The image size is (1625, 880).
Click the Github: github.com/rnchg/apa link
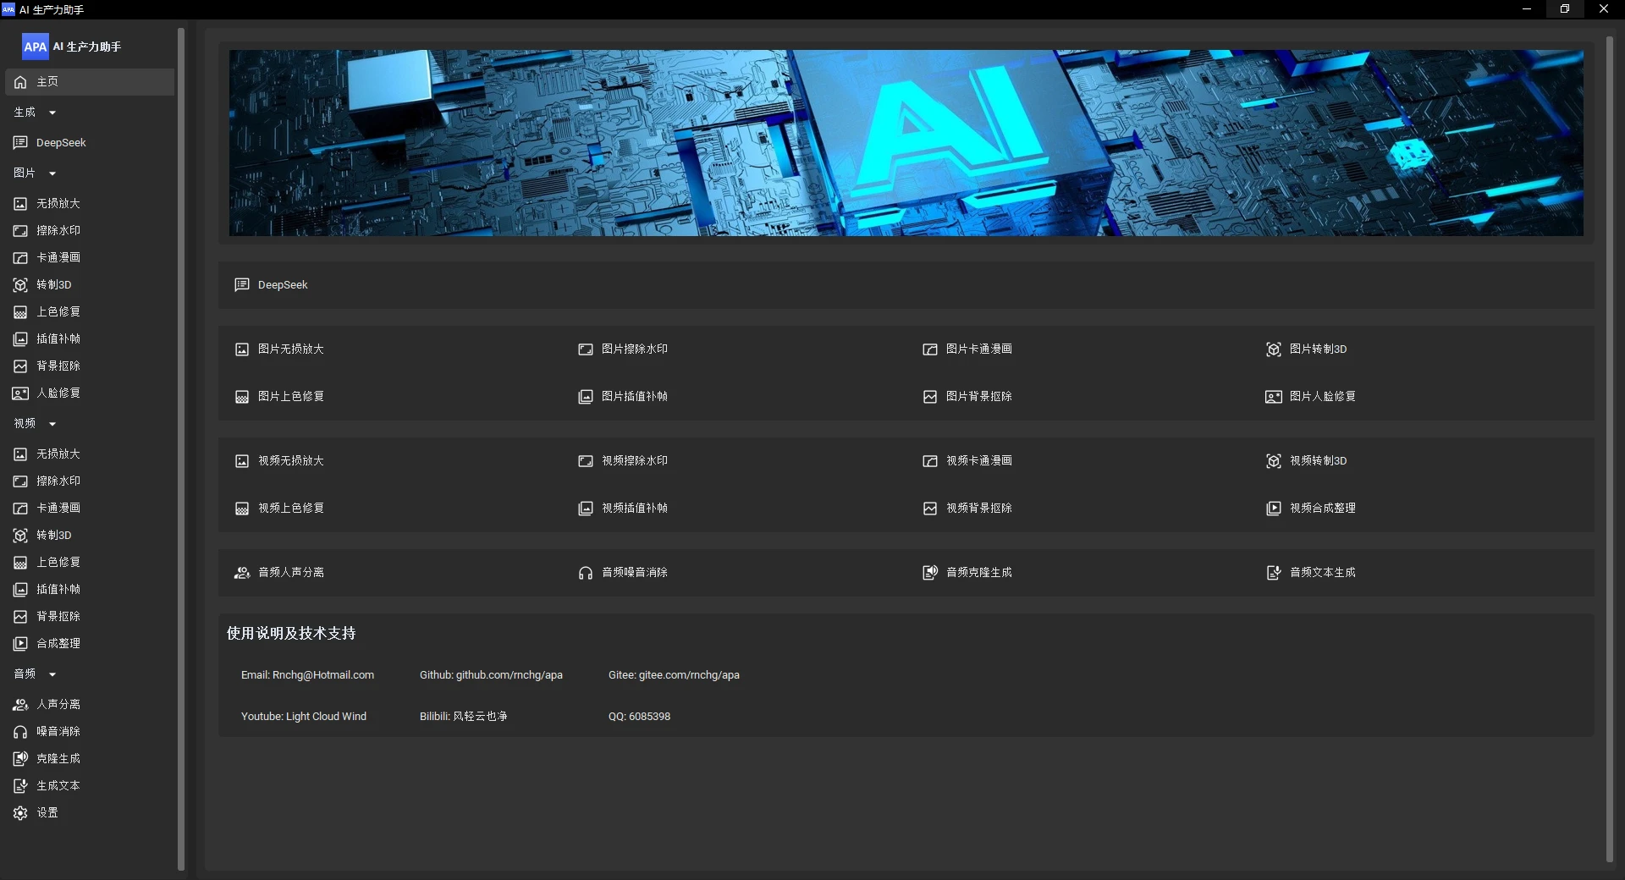[x=491, y=675]
